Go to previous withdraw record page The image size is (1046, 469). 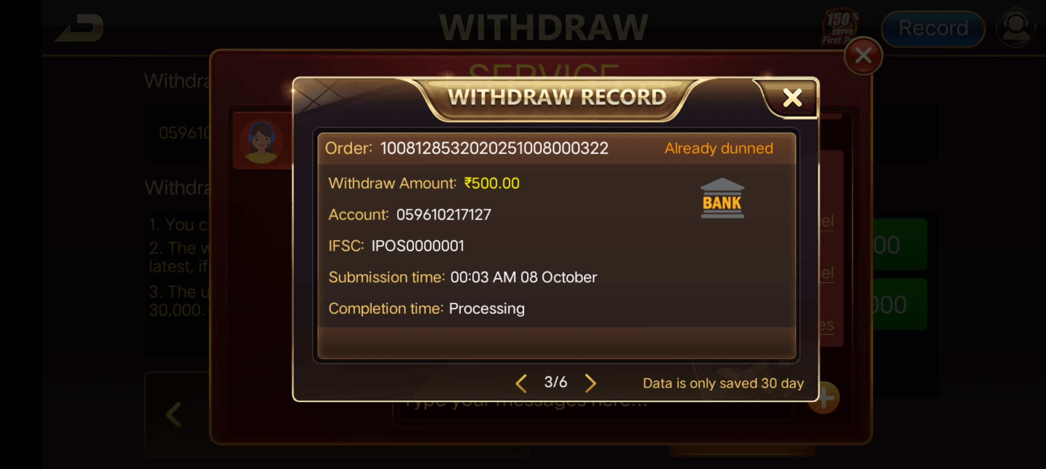click(x=521, y=383)
